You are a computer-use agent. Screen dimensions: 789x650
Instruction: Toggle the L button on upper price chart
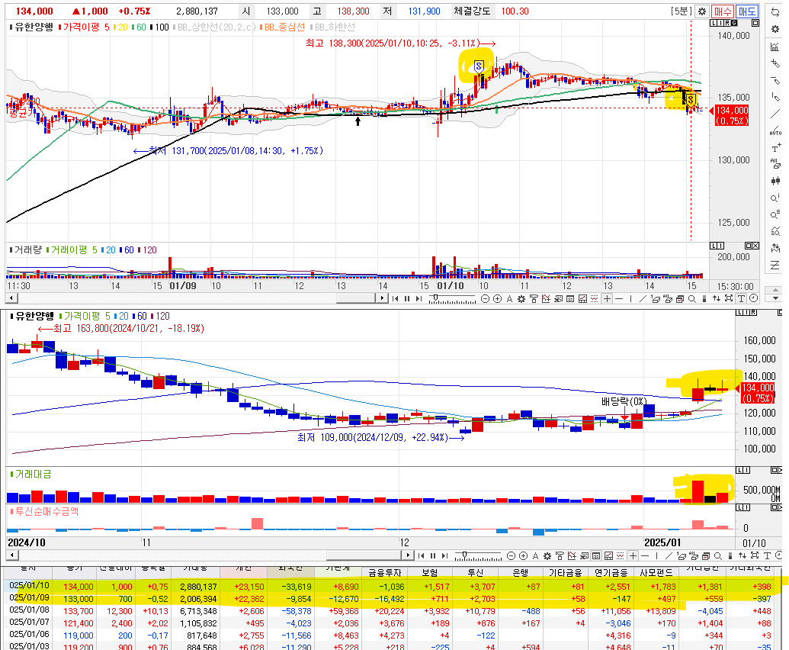click(713, 23)
